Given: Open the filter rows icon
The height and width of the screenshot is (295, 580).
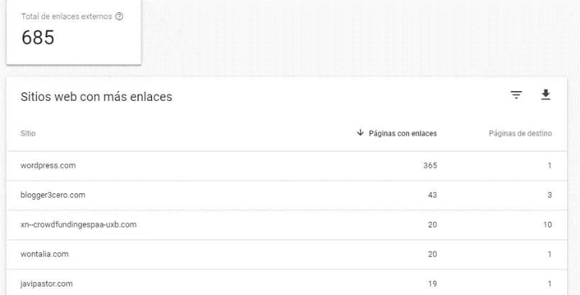Looking at the screenshot, I should coord(516,95).
